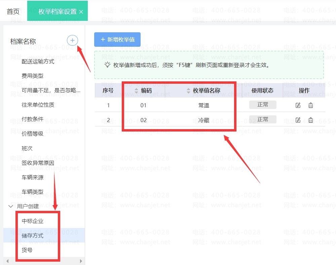Collapse the 用户创建 group
This screenshot has width=336, height=265.
click(x=10, y=206)
